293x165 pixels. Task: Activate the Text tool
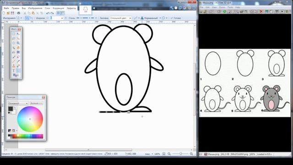[x=14, y=71]
